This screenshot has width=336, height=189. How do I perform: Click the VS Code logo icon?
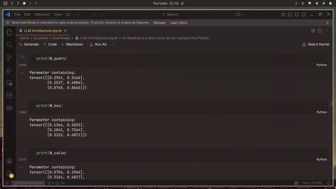[8, 14]
